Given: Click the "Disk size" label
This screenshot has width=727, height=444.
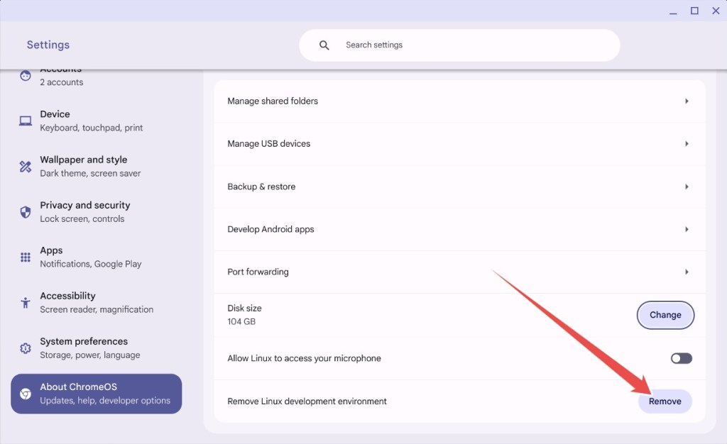Looking at the screenshot, I should pyautogui.click(x=244, y=309).
